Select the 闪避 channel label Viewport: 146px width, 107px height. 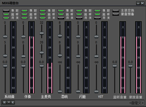coord(82,97)
